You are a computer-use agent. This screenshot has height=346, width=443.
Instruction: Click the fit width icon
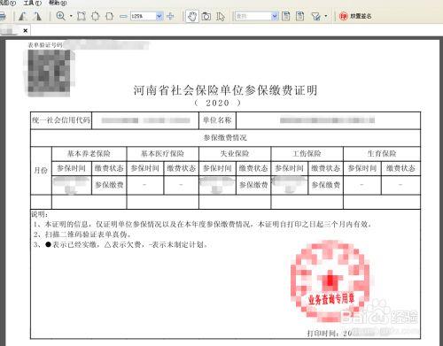click(109, 16)
